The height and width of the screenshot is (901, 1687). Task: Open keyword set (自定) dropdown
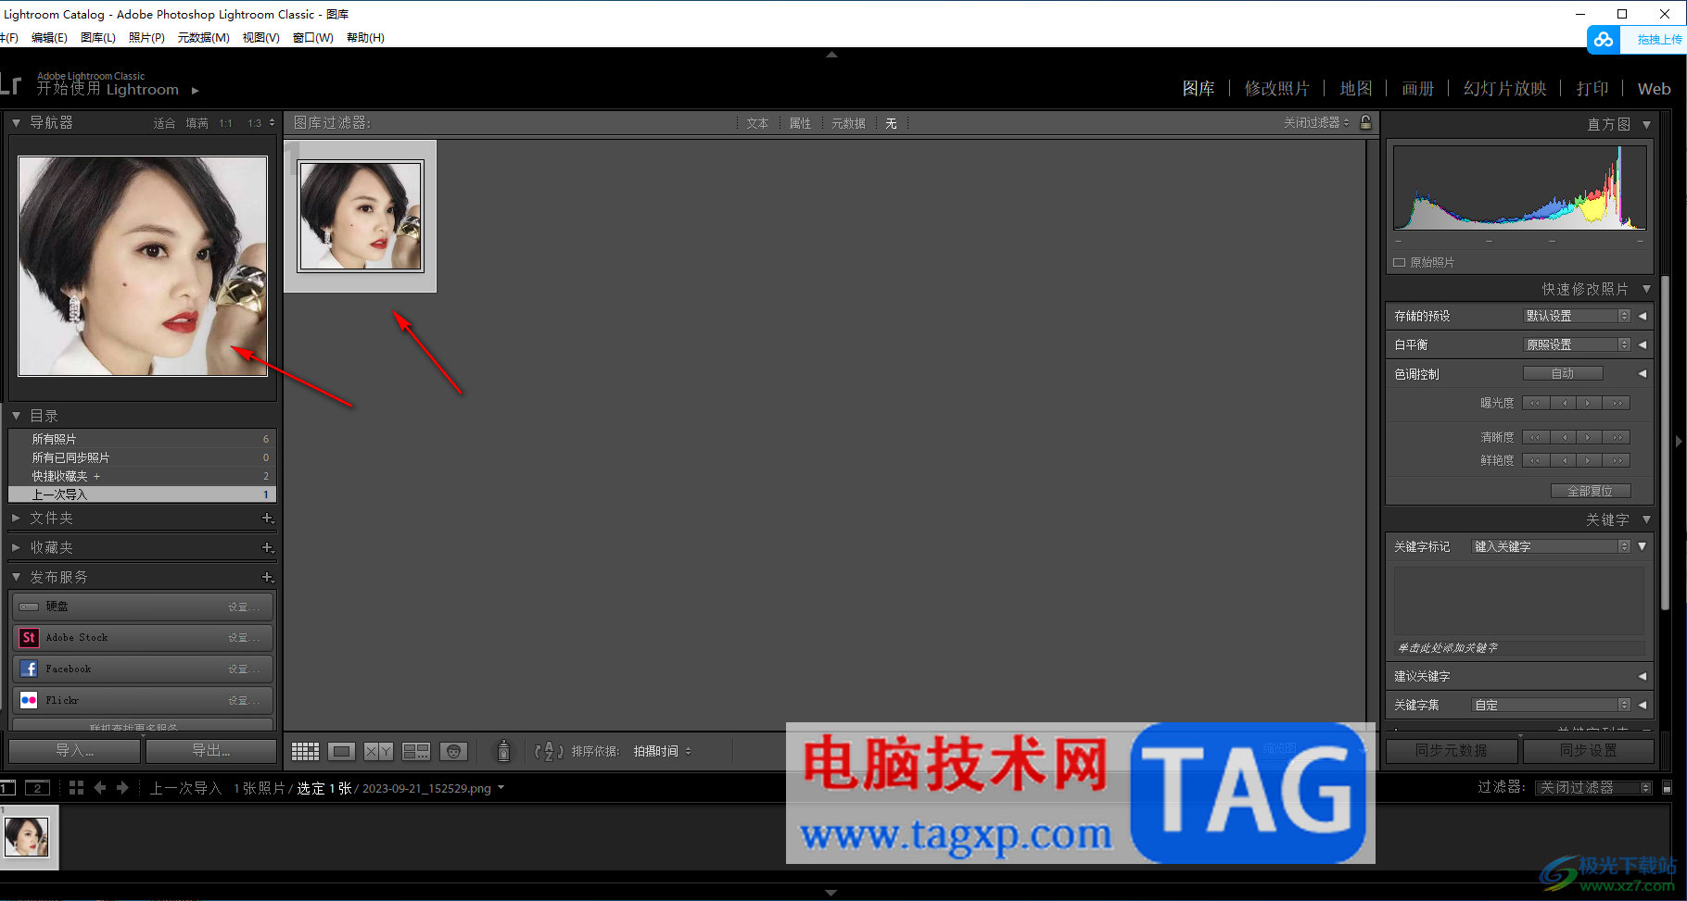(x=1551, y=705)
